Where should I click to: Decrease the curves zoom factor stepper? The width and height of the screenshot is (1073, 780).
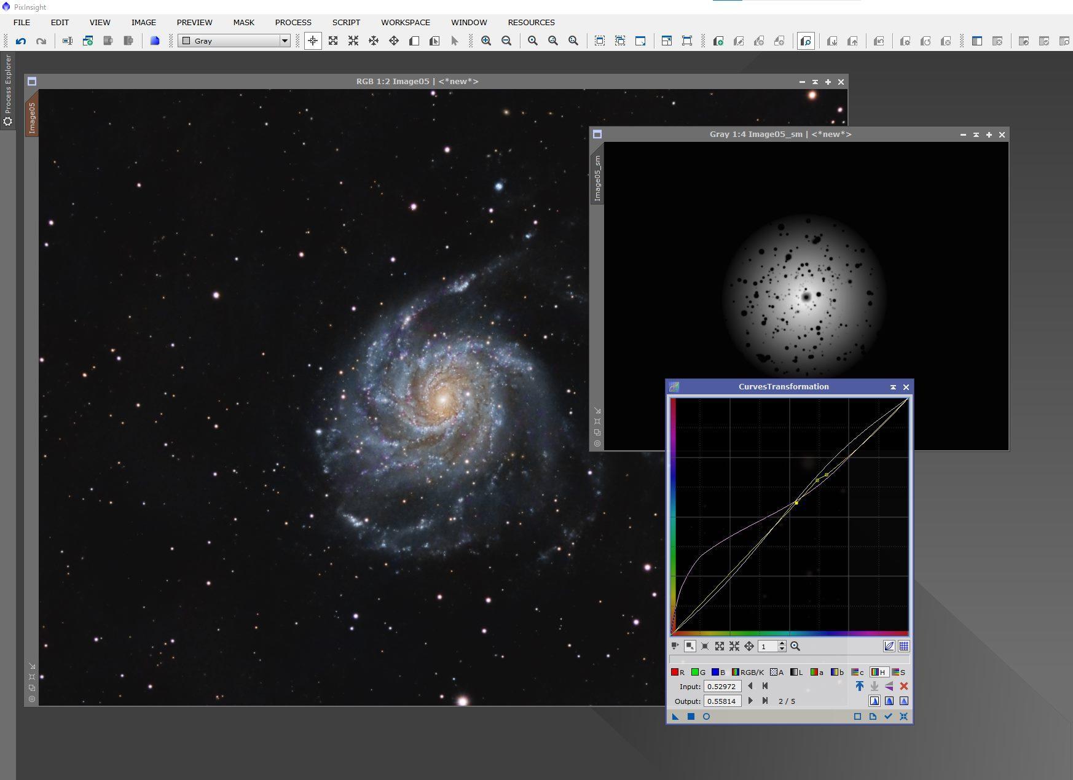[782, 649]
